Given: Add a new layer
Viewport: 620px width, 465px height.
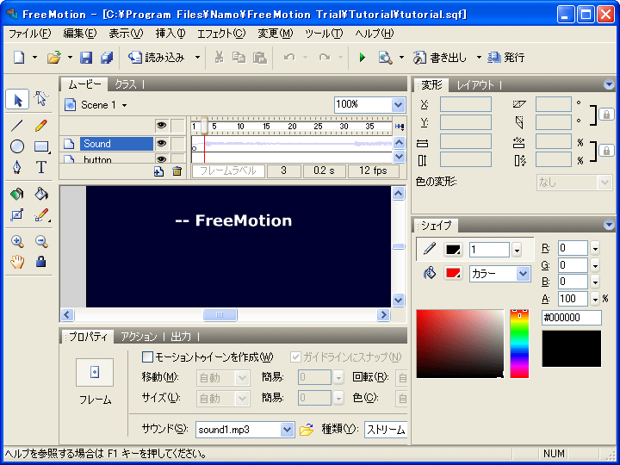Looking at the screenshot, I should coord(158,171).
